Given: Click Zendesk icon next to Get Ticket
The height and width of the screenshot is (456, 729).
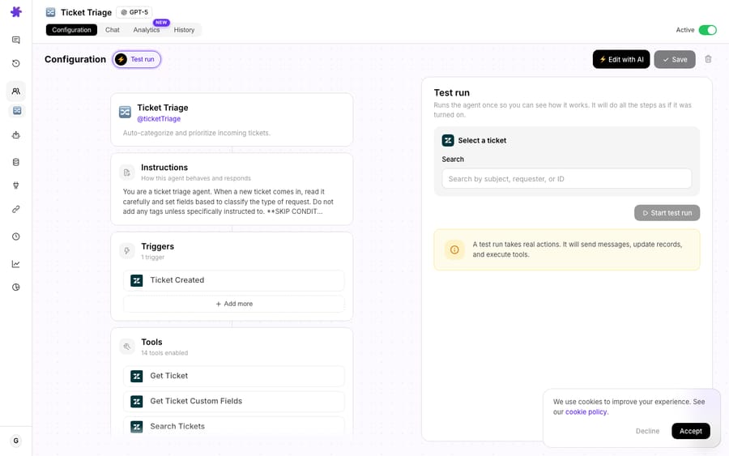Looking at the screenshot, I should click(x=137, y=376).
